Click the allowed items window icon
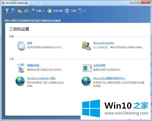 click(x=87, y=68)
